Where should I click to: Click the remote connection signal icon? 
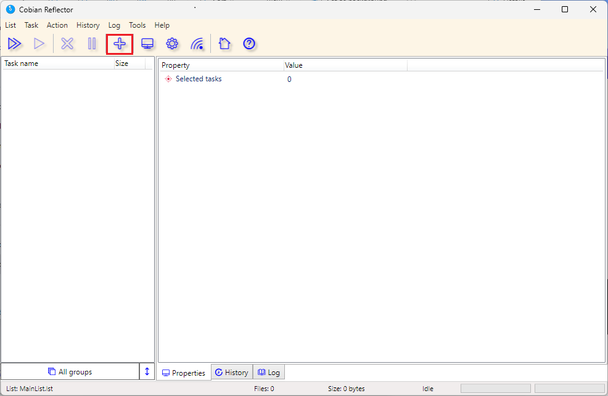tap(197, 44)
